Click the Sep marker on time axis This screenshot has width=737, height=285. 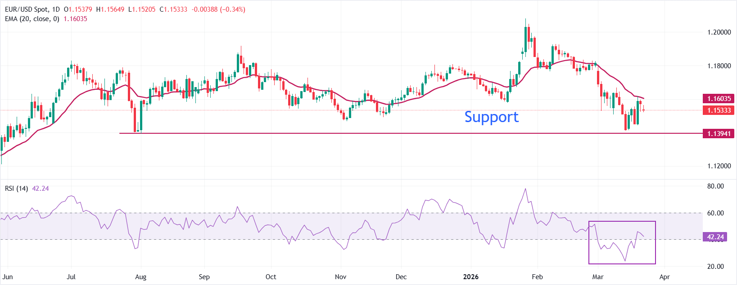(x=204, y=277)
